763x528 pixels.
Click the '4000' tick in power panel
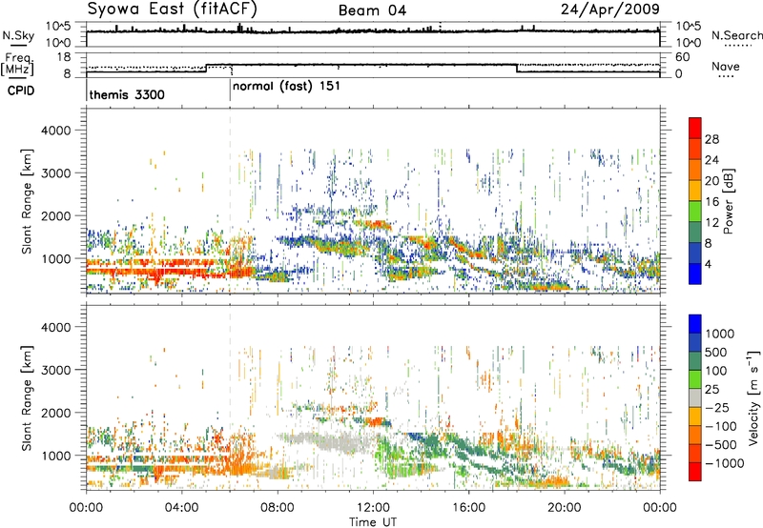(55, 131)
